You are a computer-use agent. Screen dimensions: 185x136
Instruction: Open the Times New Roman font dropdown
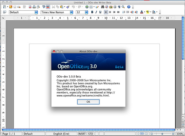coord(71,12)
